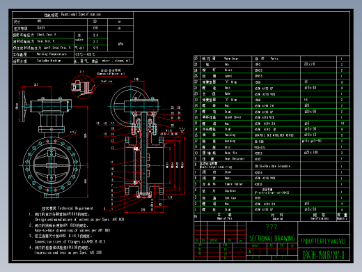Select the circular detail view of the seal
The image size is (362, 272).
(x=83, y=87)
